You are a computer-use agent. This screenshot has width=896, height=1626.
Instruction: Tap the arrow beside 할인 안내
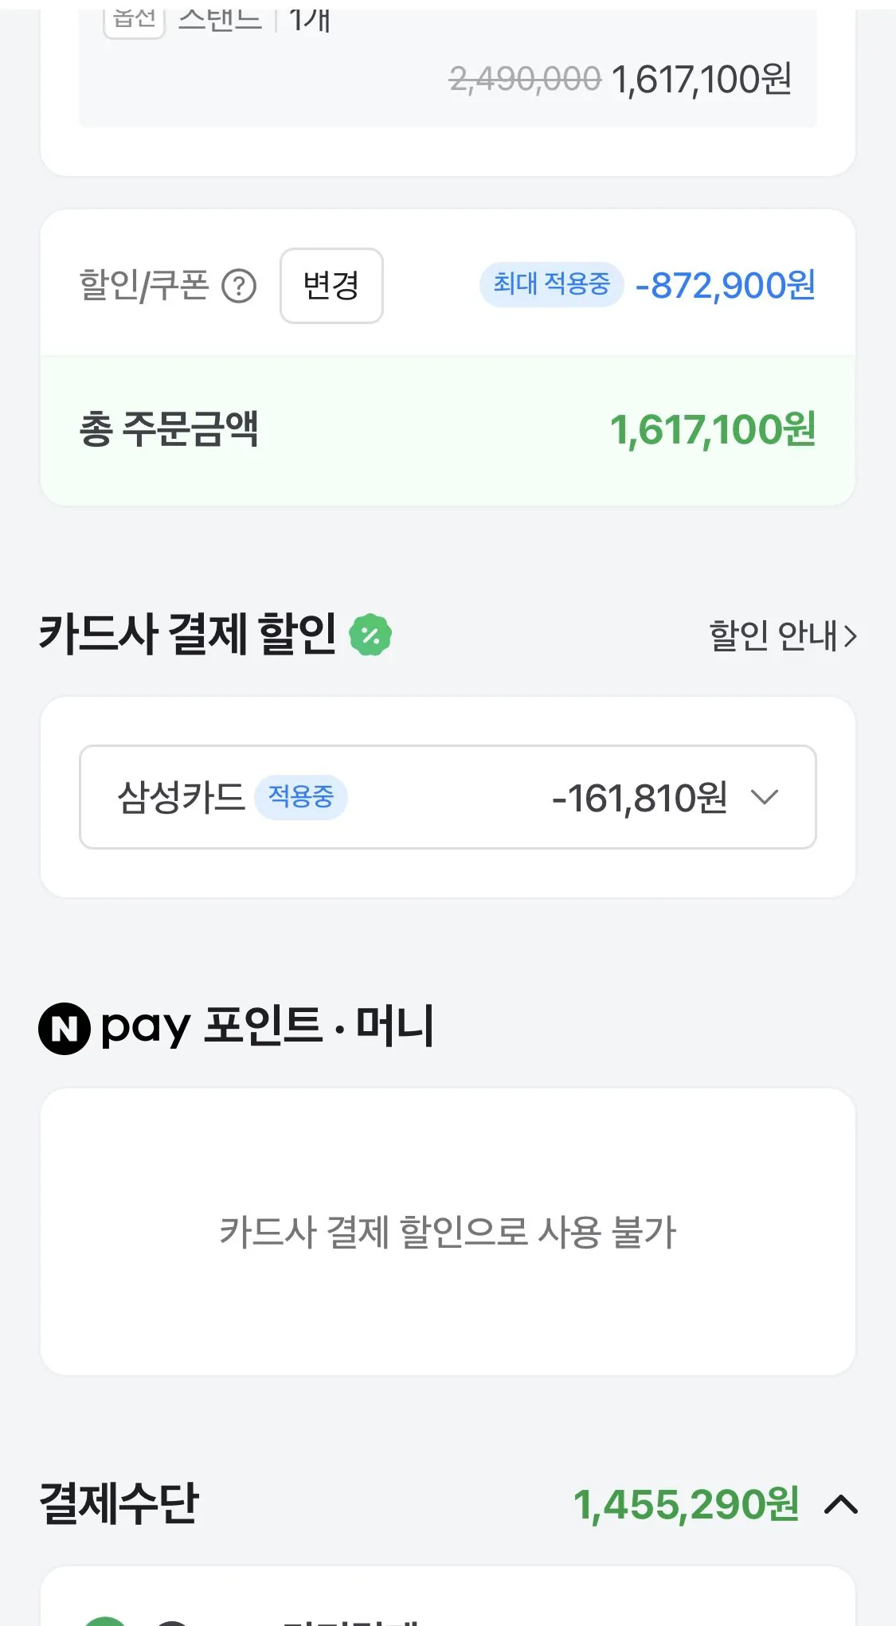click(850, 636)
